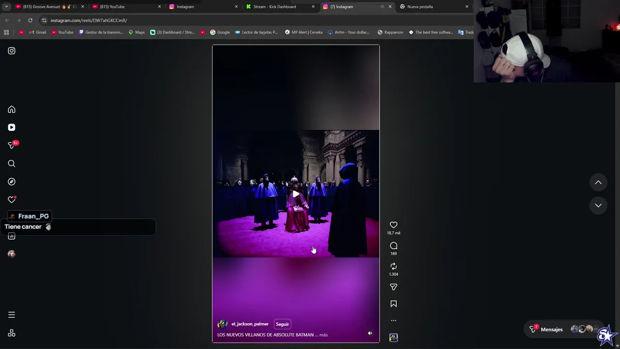The image size is (620, 349).
Task: Expand the caption with 'más'
Action: (324, 335)
